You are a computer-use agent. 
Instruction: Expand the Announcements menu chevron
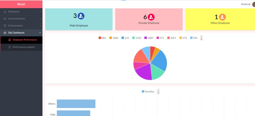tap(40, 19)
